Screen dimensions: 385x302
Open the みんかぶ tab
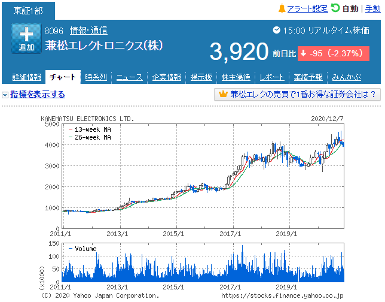click(x=347, y=77)
